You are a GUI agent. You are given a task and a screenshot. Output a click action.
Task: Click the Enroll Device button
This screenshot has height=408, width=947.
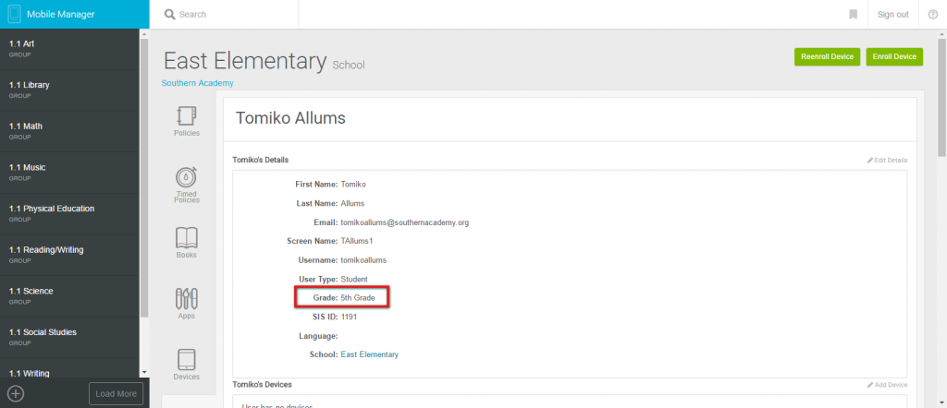(894, 56)
